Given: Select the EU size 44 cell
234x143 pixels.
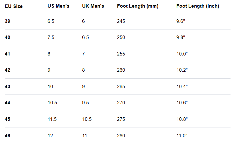Looking at the screenshot, I should pyautogui.click(x=8, y=103).
